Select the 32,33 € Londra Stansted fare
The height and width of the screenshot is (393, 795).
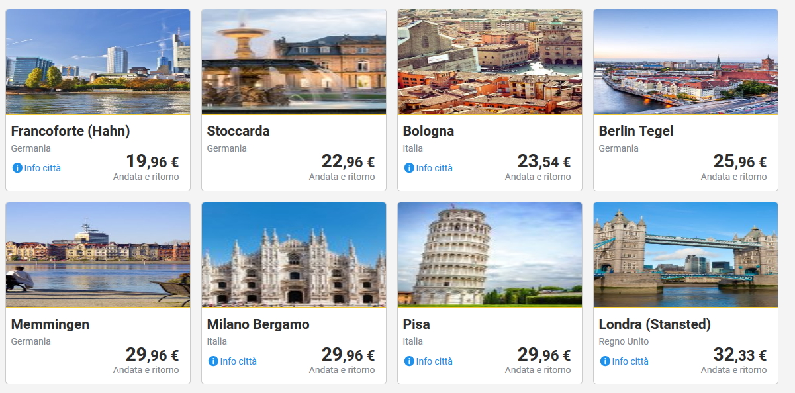[739, 355]
